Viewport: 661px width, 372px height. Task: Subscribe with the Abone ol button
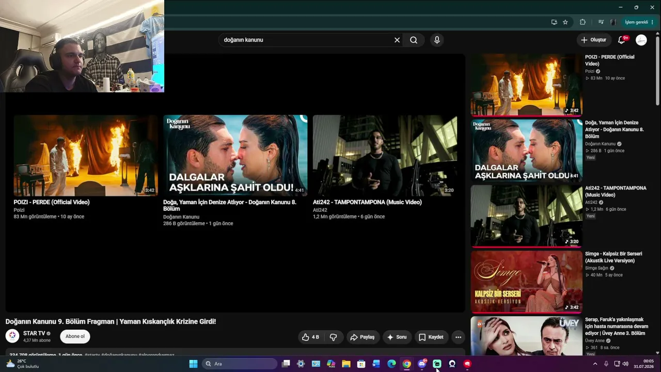75,336
